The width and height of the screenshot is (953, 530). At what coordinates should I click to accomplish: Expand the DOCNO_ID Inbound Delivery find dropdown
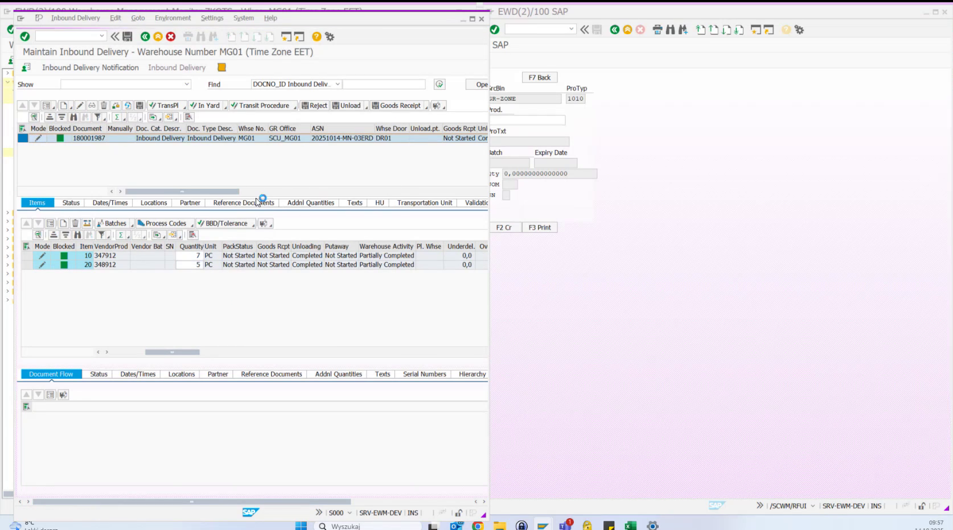pos(337,84)
